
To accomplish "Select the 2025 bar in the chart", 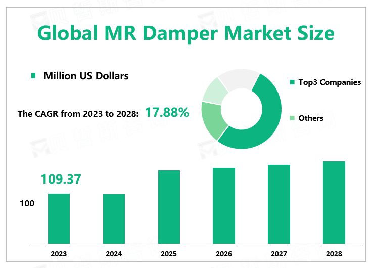I will [x=169, y=207].
